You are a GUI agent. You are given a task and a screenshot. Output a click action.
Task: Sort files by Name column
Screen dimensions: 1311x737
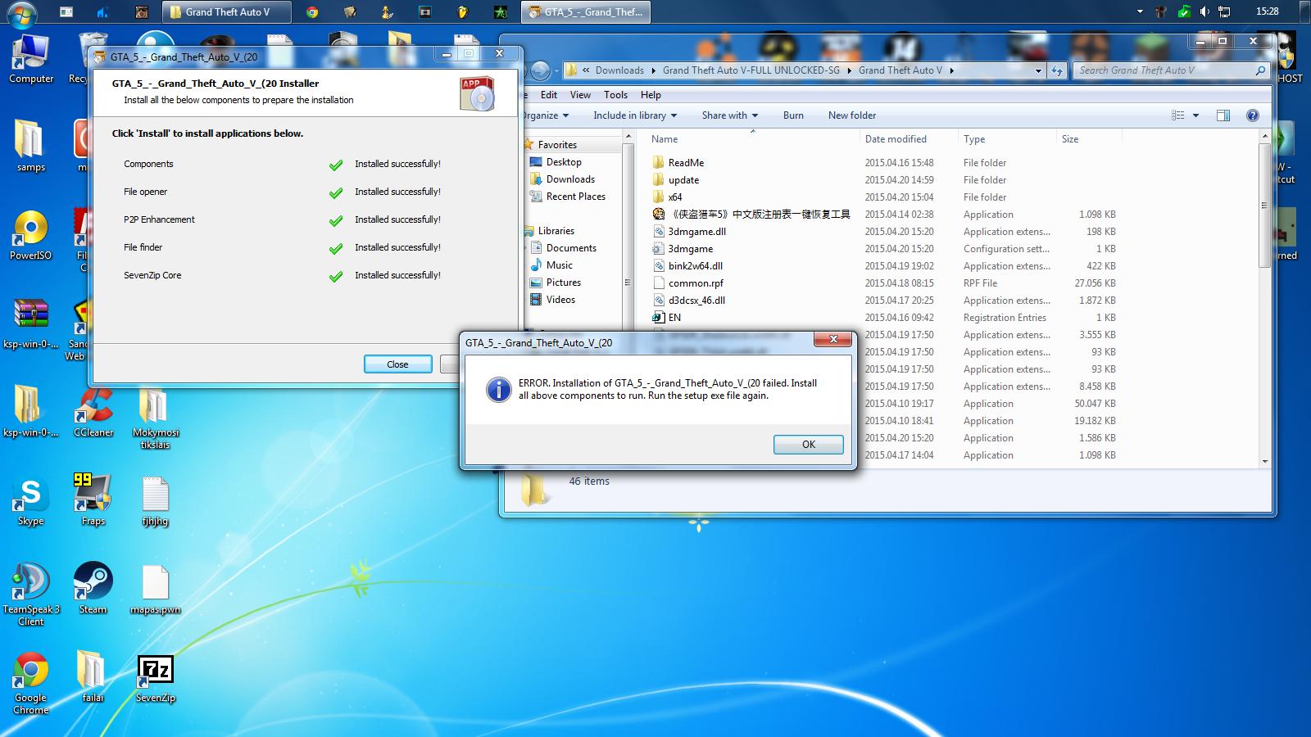click(x=665, y=139)
